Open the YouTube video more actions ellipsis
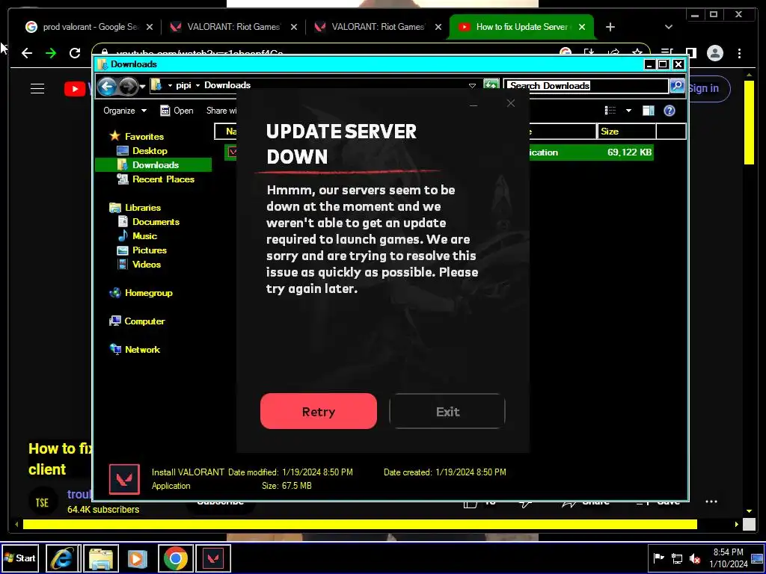The width and height of the screenshot is (766, 574). 711,502
